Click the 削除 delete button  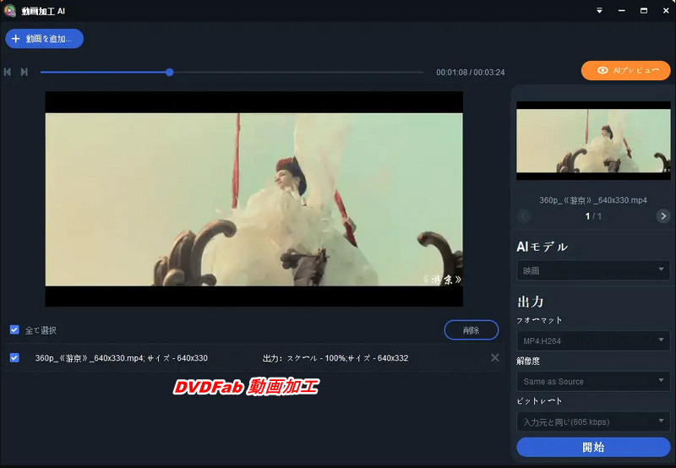[472, 330]
